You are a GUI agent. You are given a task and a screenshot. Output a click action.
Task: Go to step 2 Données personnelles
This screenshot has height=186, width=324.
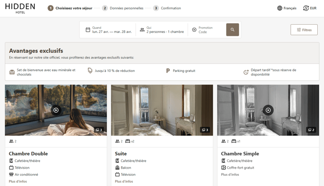(x=123, y=8)
